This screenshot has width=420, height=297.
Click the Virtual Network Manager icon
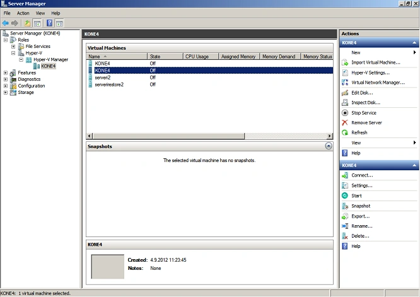pos(345,83)
